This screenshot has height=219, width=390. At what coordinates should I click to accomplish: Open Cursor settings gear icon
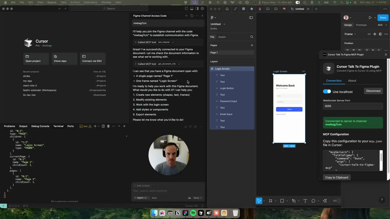tap(202, 9)
